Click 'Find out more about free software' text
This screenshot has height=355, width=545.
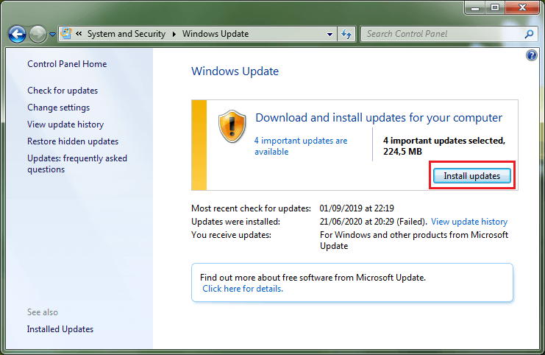click(313, 278)
